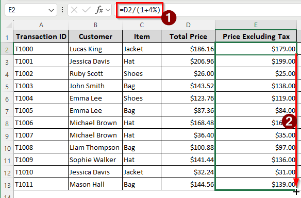
Task: Select Michael Brown in row 8
Action: pos(95,123)
